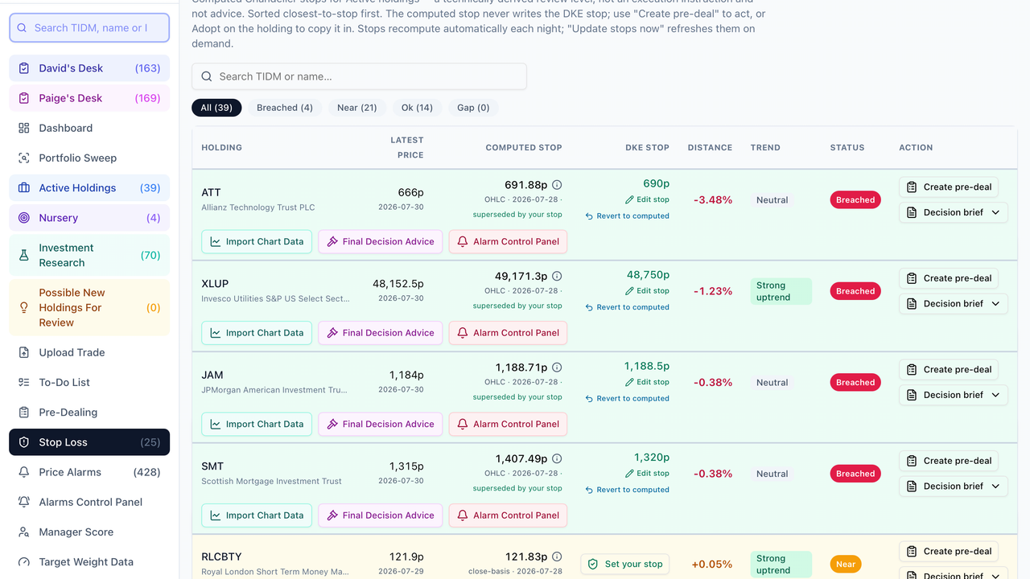Import Chart Data for ATT

point(257,241)
